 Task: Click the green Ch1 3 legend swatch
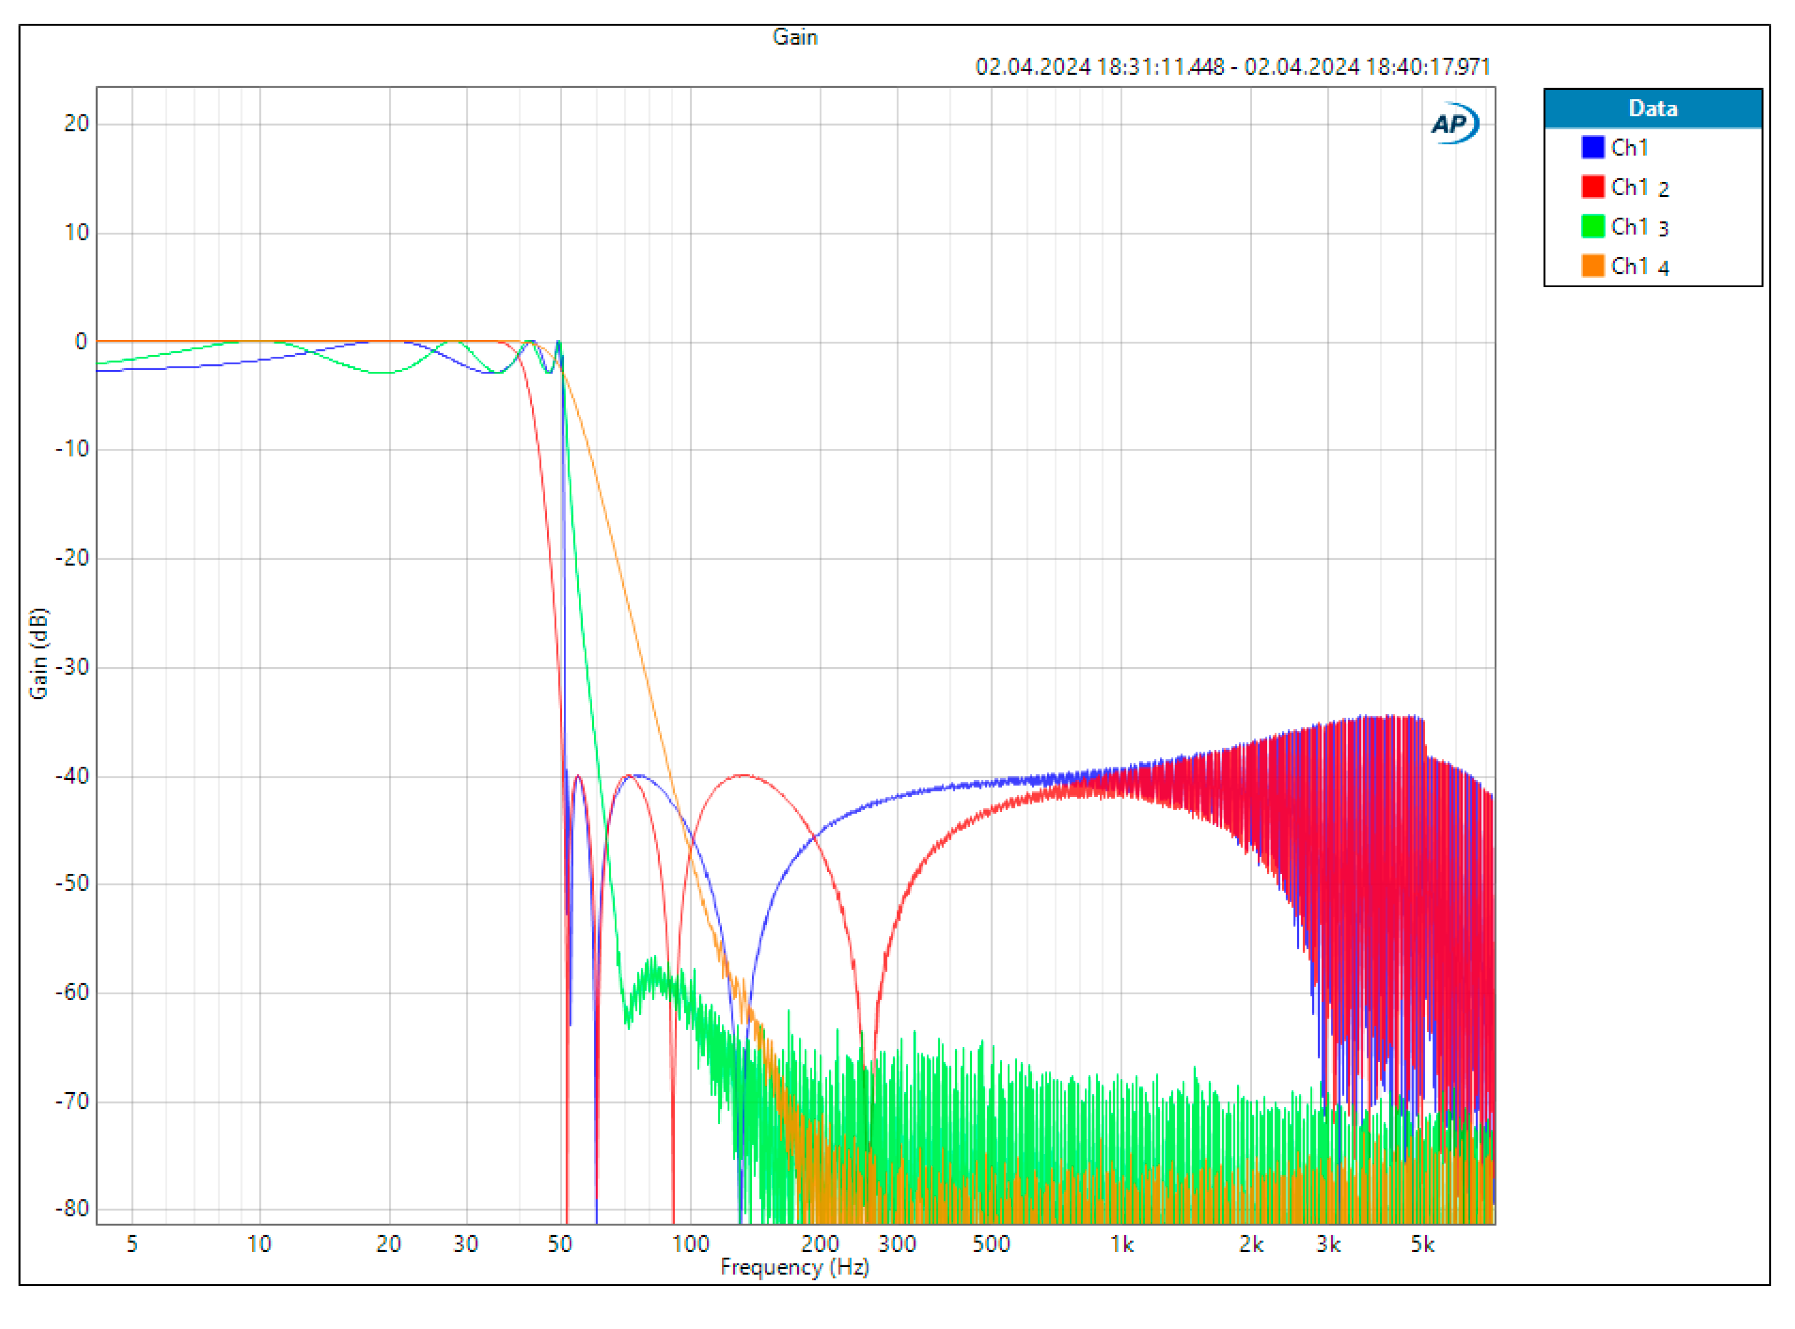click(x=1592, y=226)
